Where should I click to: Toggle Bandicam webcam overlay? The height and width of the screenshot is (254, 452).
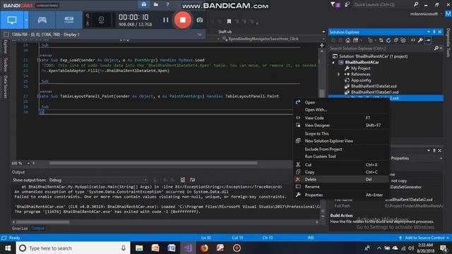pos(101,20)
